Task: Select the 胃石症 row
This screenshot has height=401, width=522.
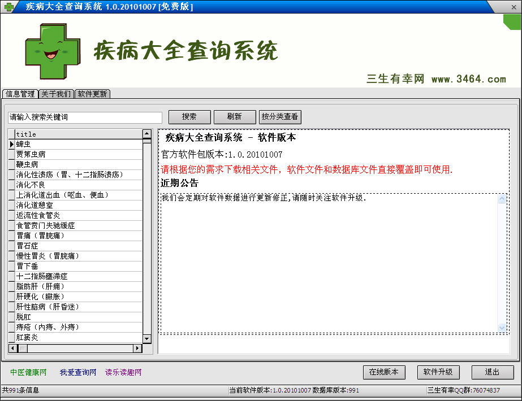Action: coord(79,246)
